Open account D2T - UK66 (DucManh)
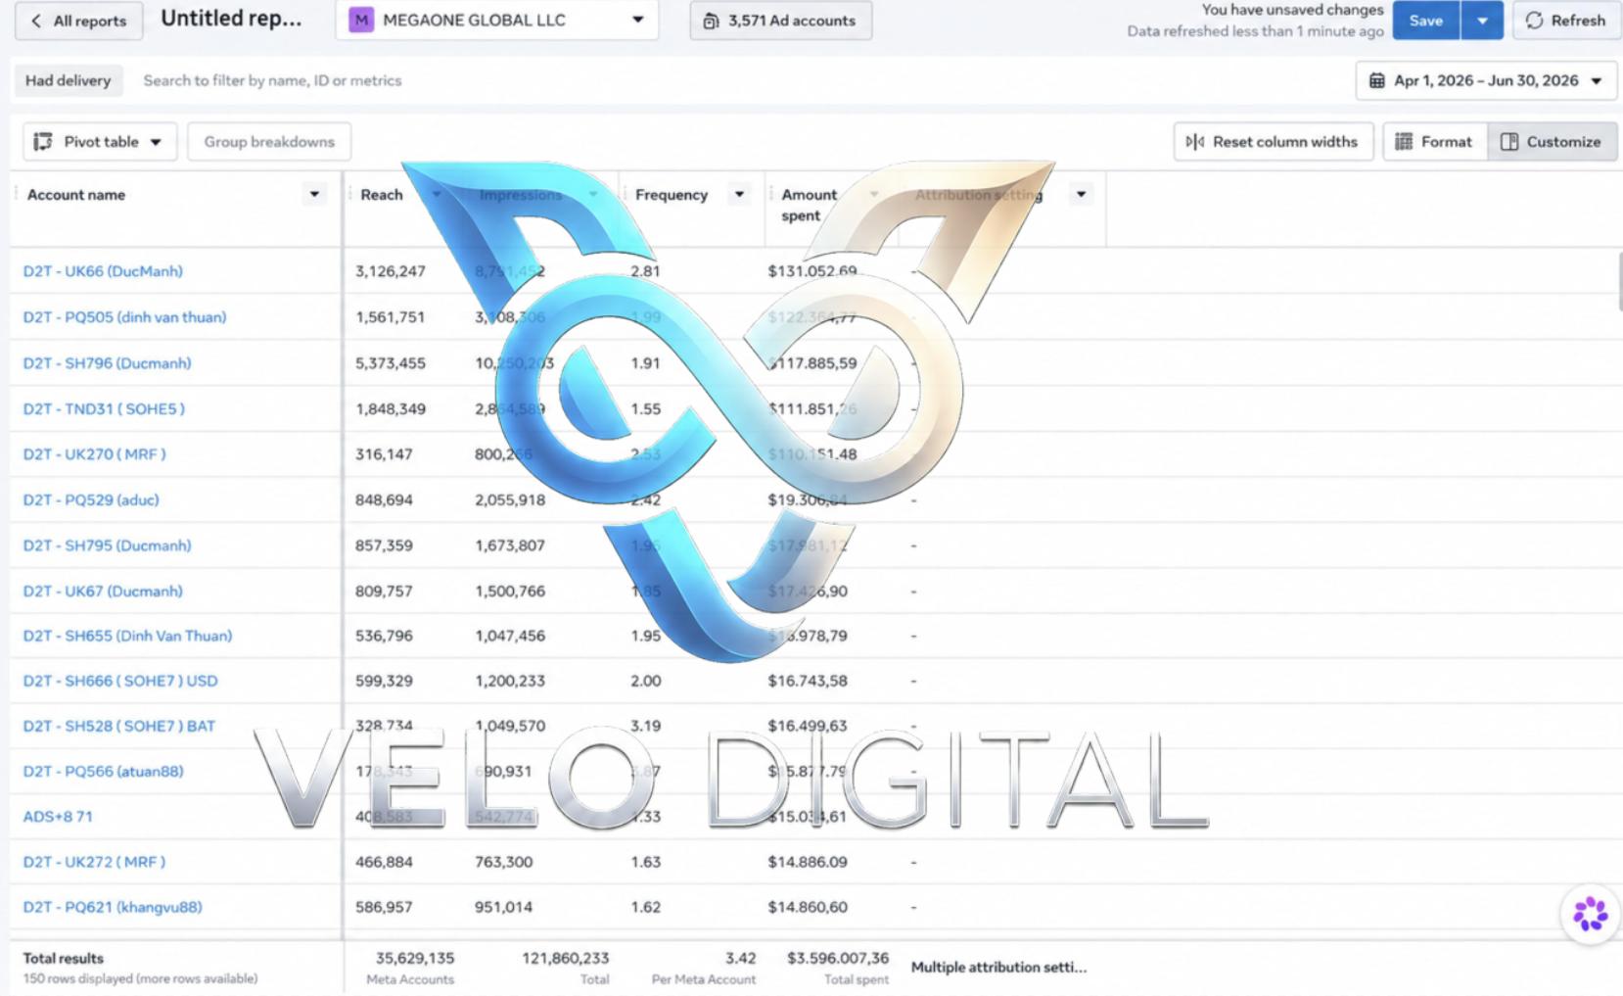Screen dimensions: 1623x996 click(x=103, y=271)
